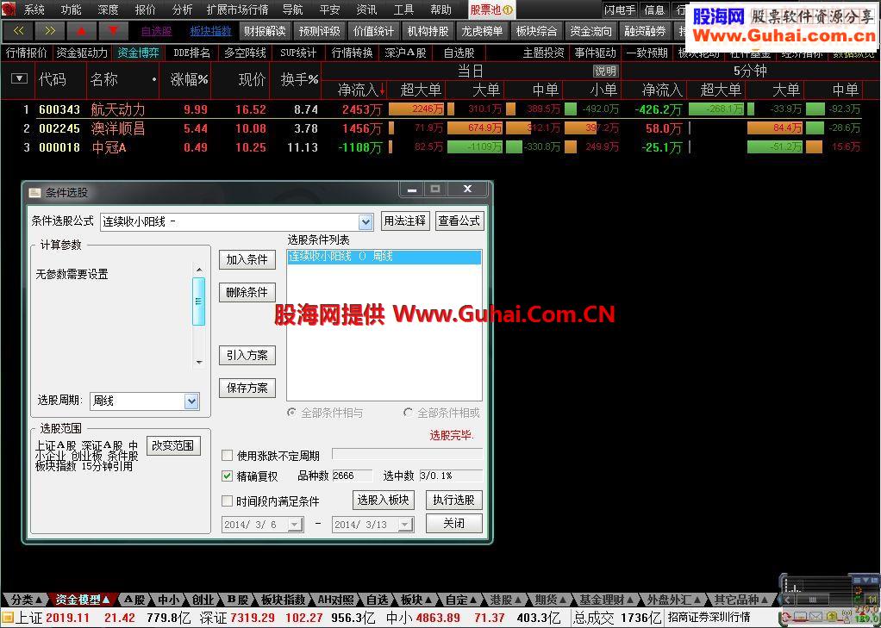Click the yellow upload arrow status icon
Image resolution: width=881 pixels, height=628 pixels.
click(832, 617)
